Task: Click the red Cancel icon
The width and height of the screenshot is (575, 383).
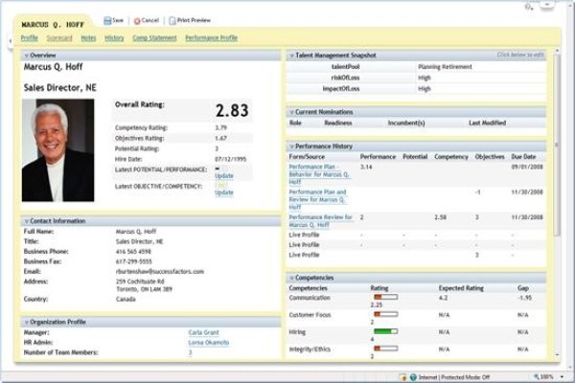Action: tap(137, 21)
